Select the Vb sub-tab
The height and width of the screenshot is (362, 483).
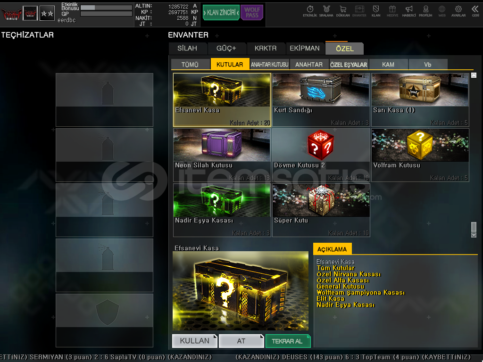pyautogui.click(x=427, y=64)
